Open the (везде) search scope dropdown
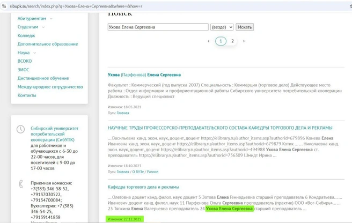Image resolution: width=352 pixels, height=223 pixels. [222, 27]
